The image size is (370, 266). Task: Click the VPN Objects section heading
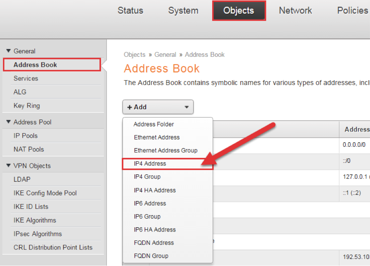[32, 166]
